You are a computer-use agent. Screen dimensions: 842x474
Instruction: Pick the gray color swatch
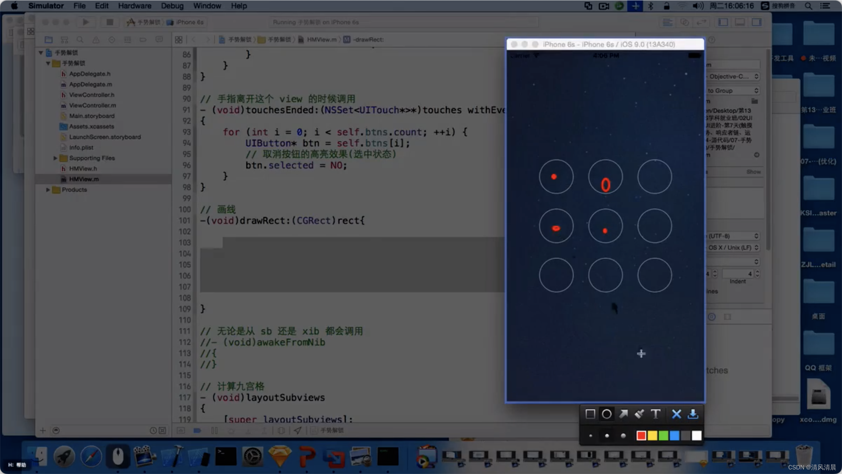pos(686,435)
